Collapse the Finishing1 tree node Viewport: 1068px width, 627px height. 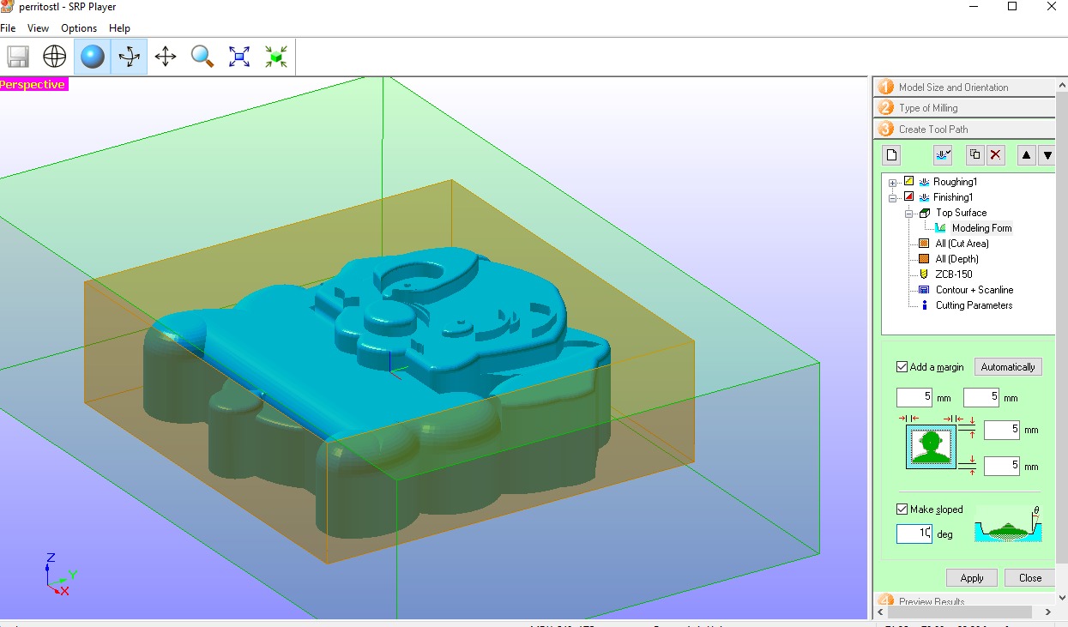click(x=893, y=198)
